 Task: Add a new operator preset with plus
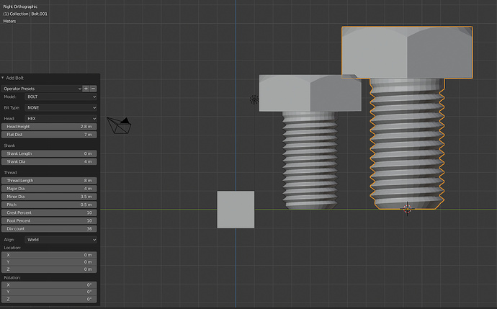pyautogui.click(x=86, y=89)
